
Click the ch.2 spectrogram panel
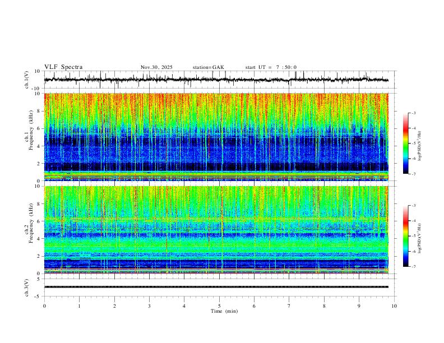click(x=216, y=230)
